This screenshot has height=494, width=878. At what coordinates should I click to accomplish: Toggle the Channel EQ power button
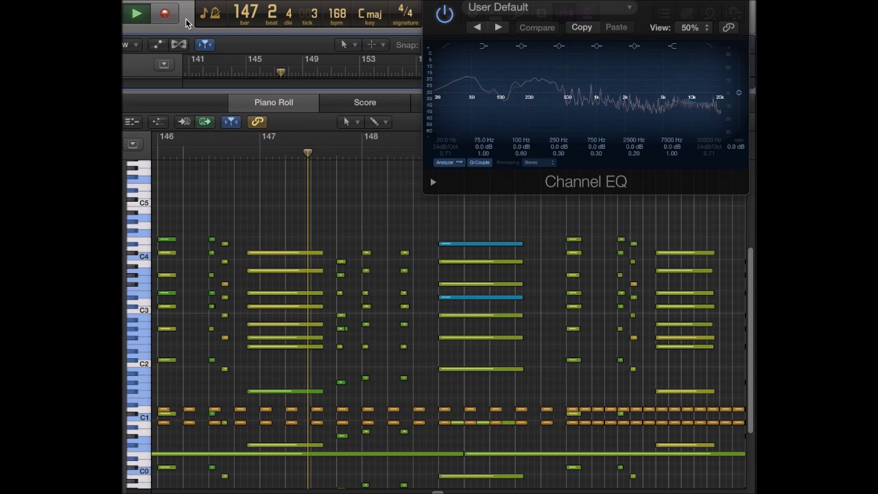point(444,14)
